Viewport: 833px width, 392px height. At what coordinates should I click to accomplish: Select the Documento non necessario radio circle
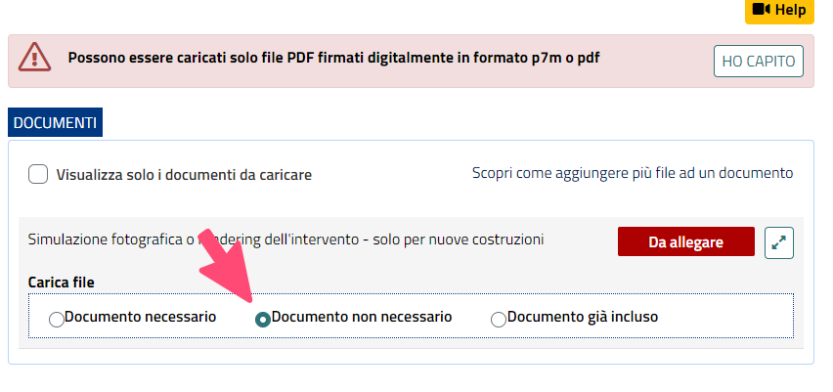263,320
